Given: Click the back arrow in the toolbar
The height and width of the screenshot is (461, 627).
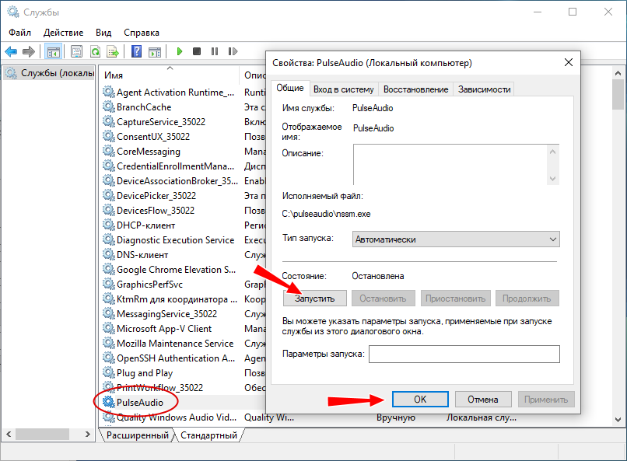Looking at the screenshot, I should tap(11, 52).
